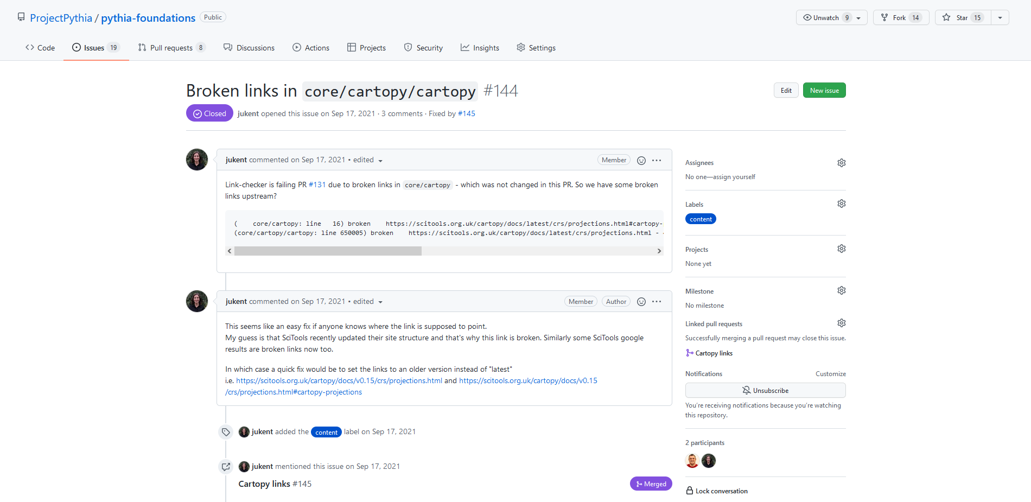Image resolution: width=1031 pixels, height=502 pixels.
Task: Open the Fixed by #145 link
Action: 466,113
